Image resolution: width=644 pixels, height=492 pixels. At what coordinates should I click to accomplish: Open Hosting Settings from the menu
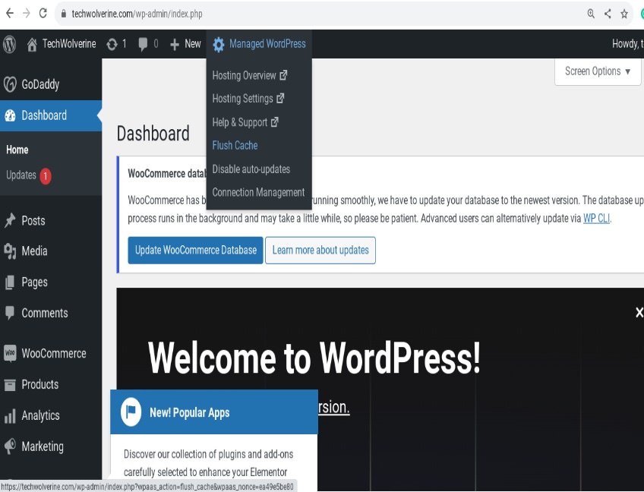pyautogui.click(x=248, y=99)
